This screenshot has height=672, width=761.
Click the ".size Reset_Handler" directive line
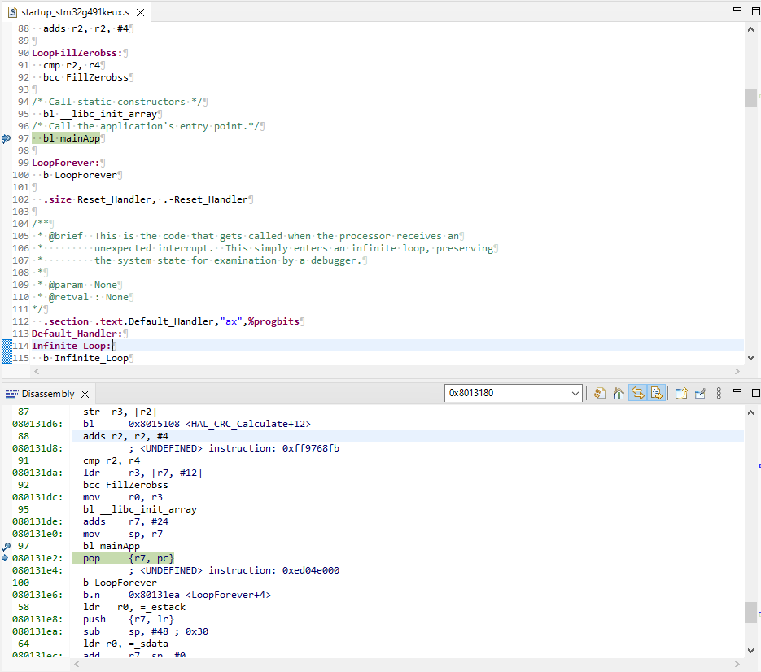pyautogui.click(x=146, y=199)
